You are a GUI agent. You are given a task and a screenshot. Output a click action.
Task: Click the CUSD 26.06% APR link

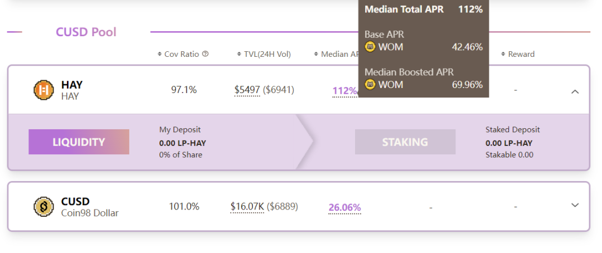(x=344, y=208)
